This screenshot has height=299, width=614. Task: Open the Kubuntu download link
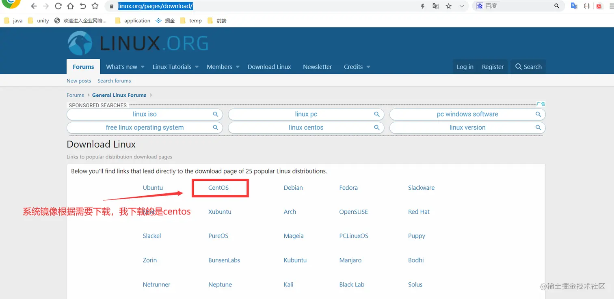click(295, 260)
